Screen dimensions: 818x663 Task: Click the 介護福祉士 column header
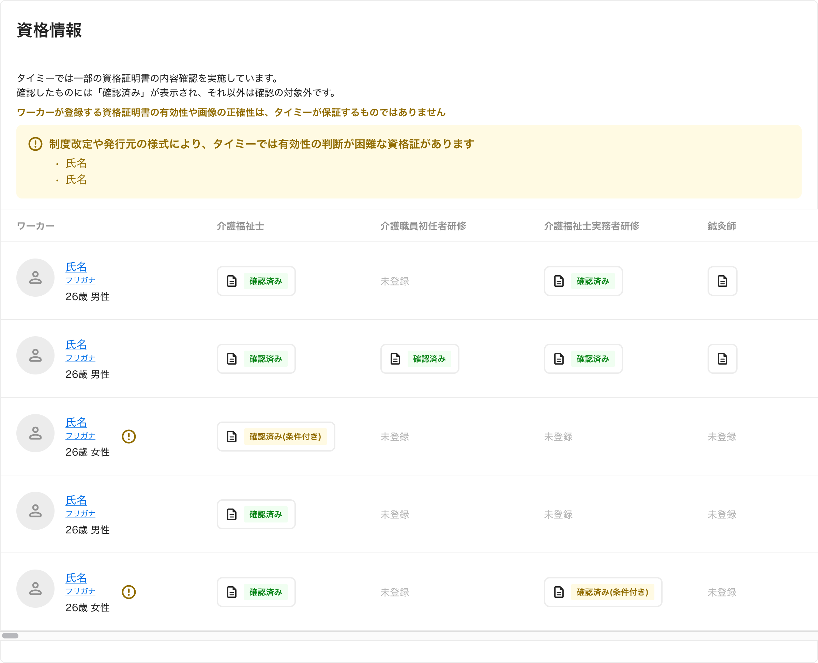[x=241, y=226]
